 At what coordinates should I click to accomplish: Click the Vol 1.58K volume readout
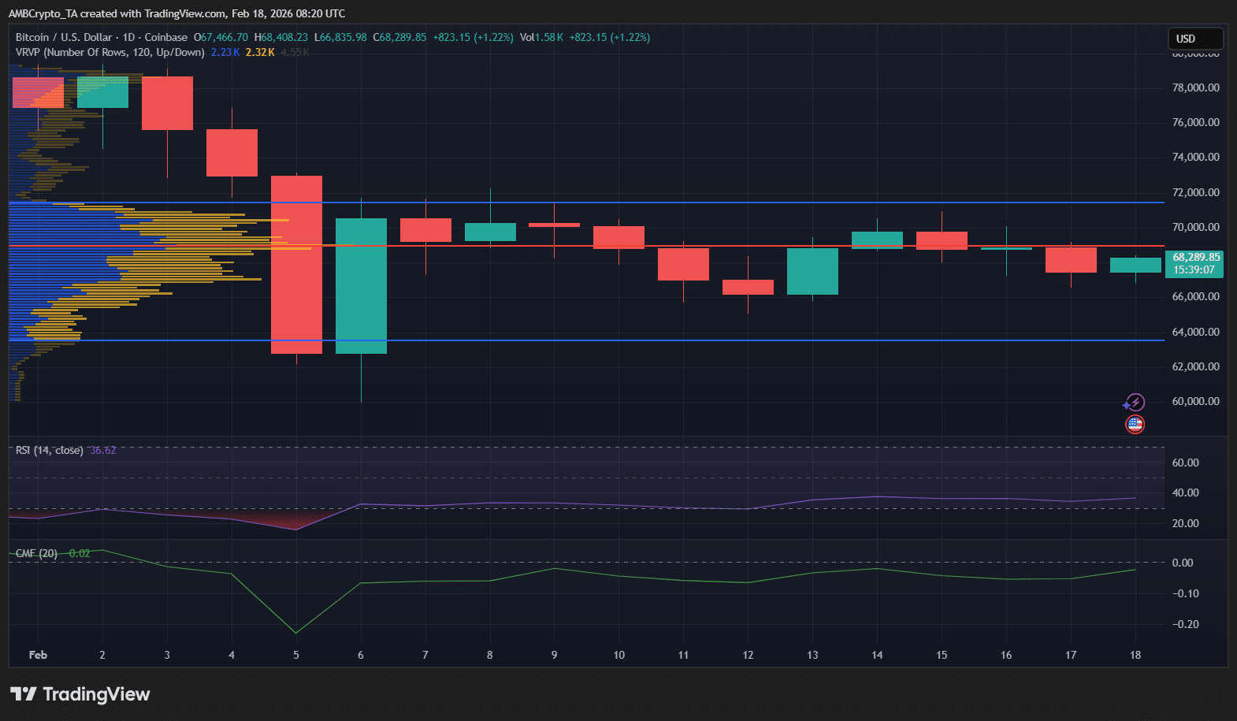(541, 37)
